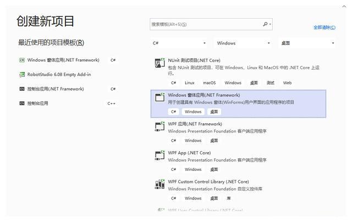Click the Web tag under NUnit project
Screen dimensions: 352x222
(x=287, y=83)
